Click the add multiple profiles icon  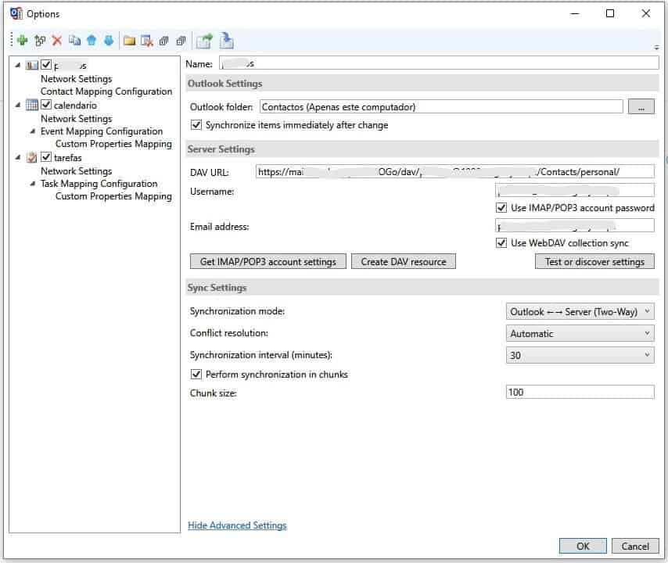40,41
